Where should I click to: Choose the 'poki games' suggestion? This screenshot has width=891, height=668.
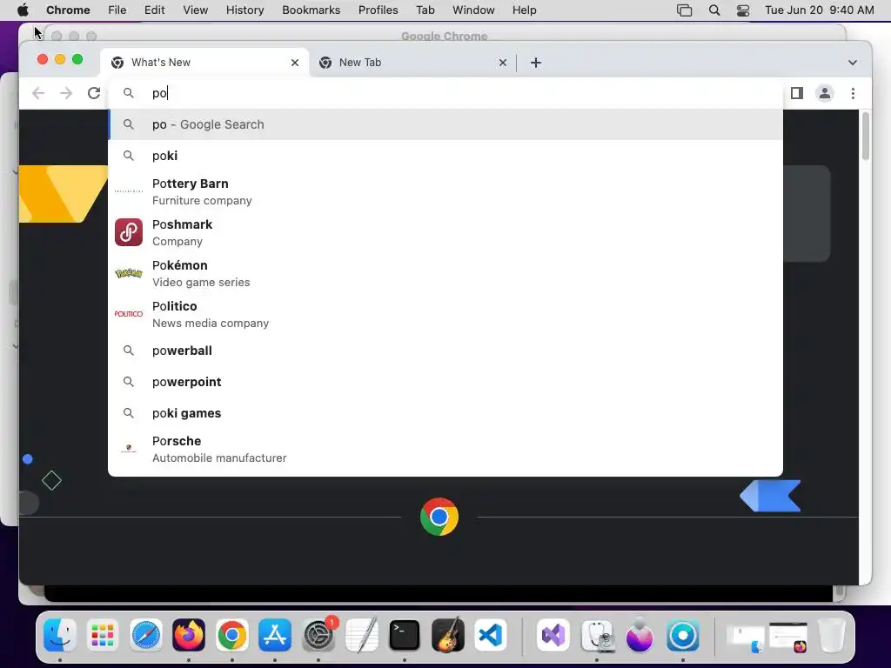point(445,413)
